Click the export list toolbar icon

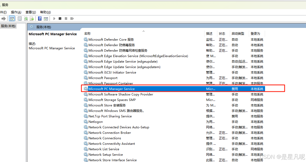pyautogui.click(x=32, y=19)
